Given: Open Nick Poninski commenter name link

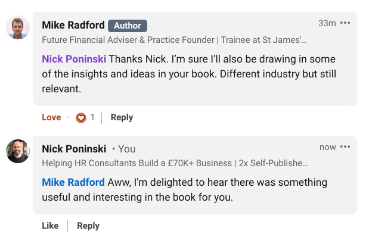Looking at the screenshot, I should [x=74, y=149].
